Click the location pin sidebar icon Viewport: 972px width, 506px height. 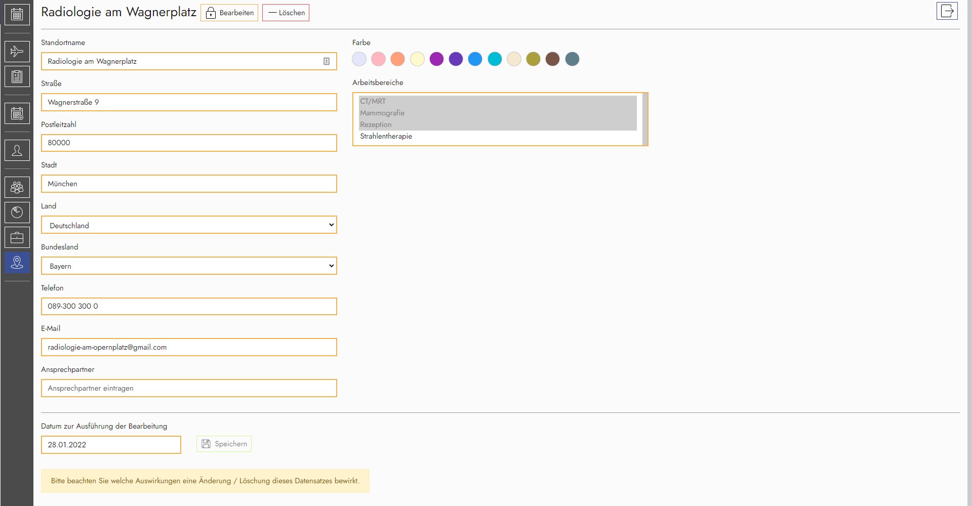point(17,263)
